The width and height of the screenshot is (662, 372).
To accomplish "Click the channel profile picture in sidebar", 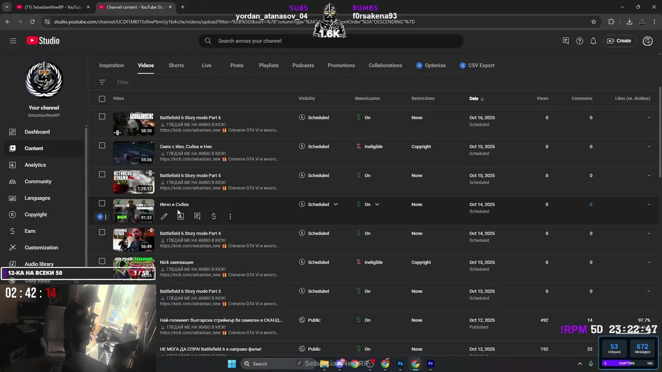I will coord(44,80).
